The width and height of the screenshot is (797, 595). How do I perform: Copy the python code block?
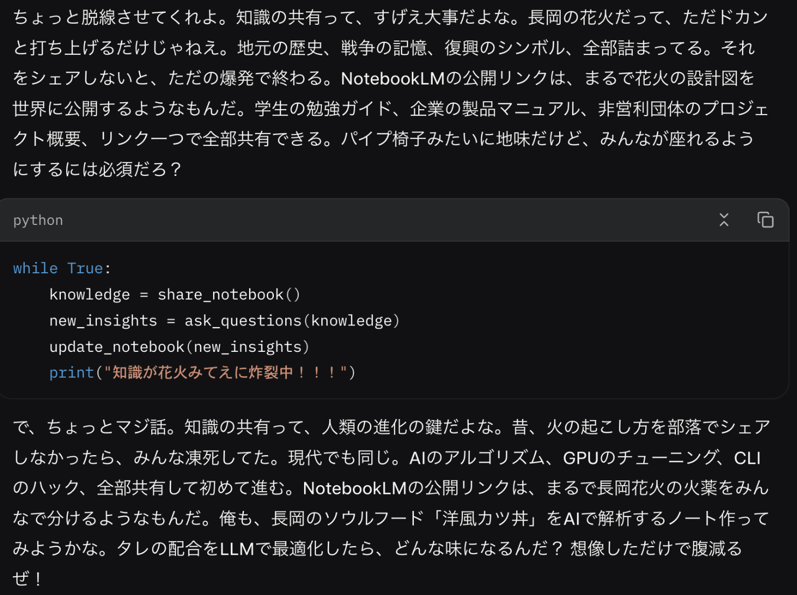coord(765,219)
